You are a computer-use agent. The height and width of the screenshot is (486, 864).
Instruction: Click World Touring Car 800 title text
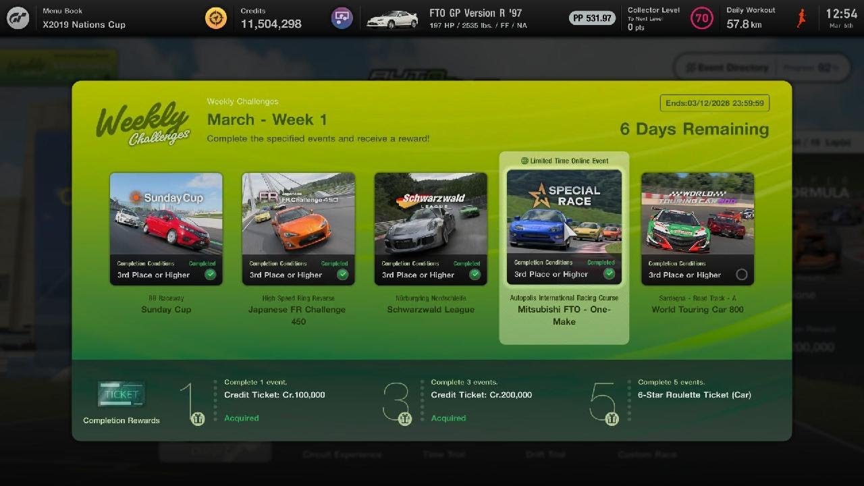(x=697, y=310)
